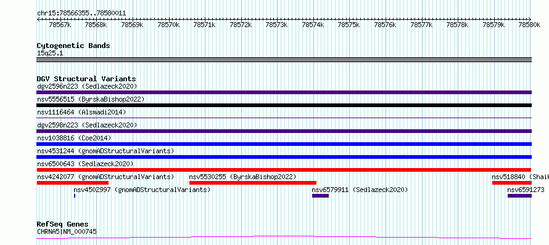Click the 78580k ruler tick label
The image size is (549, 245).
click(x=529, y=25)
